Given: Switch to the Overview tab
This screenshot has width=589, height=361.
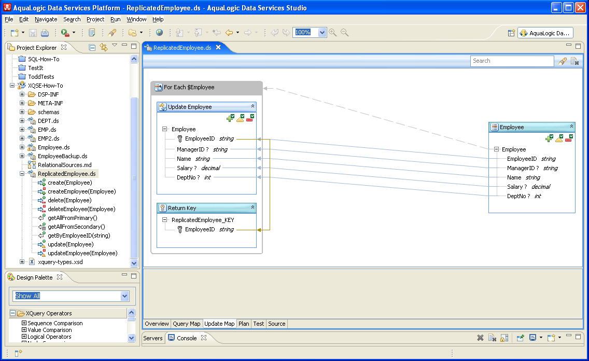Looking at the screenshot, I should [x=157, y=324].
